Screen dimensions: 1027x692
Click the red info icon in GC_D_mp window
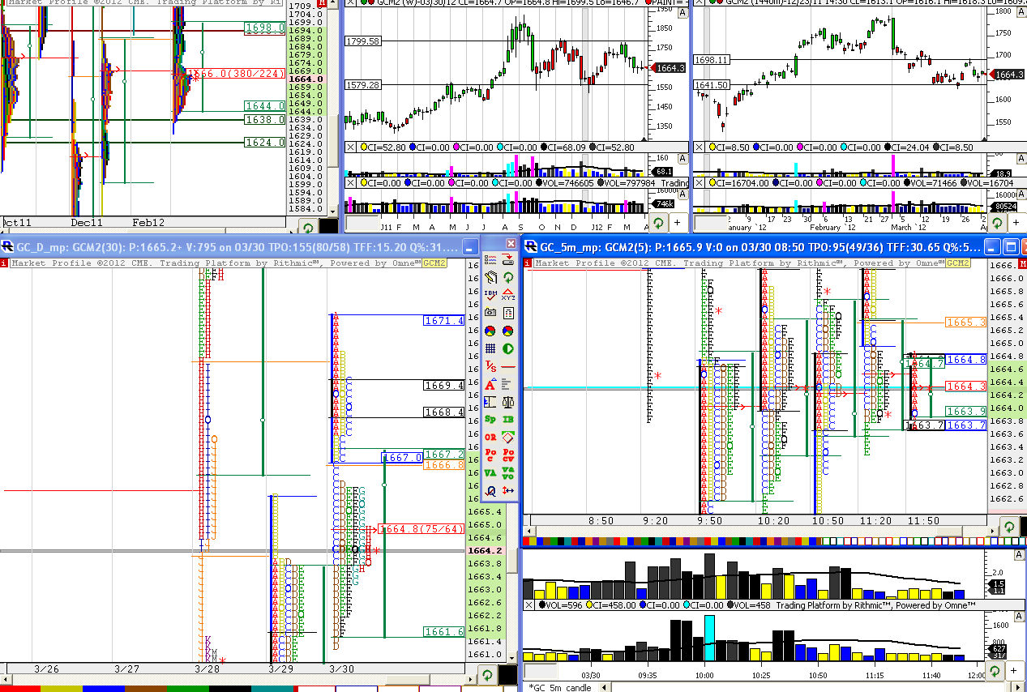pos(4,263)
